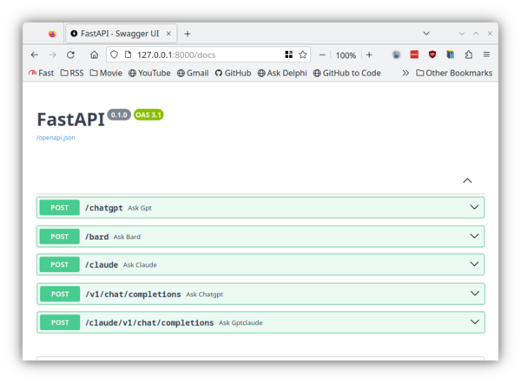Screen dimensions: 521x383
Task: Open the home page icon
Action: [95, 55]
